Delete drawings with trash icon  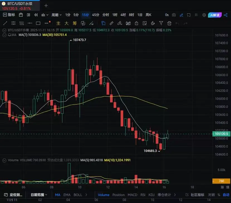click(x=169, y=23)
